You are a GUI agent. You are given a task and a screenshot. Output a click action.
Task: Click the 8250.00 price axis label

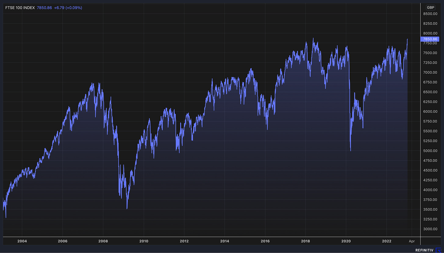coord(430,23)
